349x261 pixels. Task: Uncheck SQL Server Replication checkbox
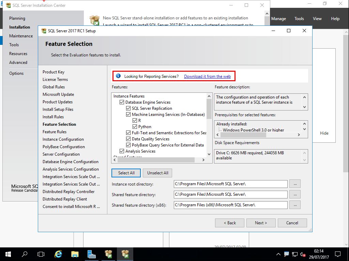tap(128, 108)
